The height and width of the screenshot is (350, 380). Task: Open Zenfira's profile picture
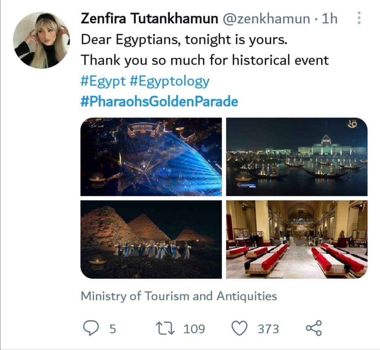pos(41,40)
